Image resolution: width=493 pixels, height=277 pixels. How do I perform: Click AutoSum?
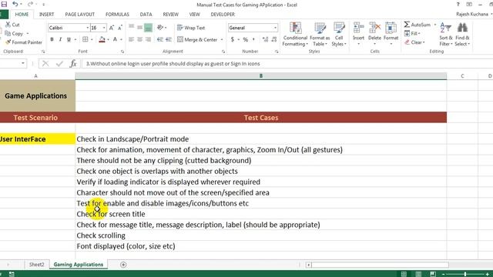(418, 25)
